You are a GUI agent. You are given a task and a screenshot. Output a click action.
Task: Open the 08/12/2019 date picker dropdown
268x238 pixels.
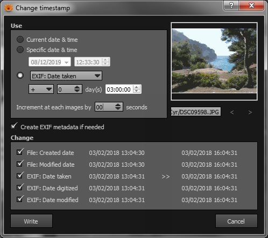coord(50,62)
